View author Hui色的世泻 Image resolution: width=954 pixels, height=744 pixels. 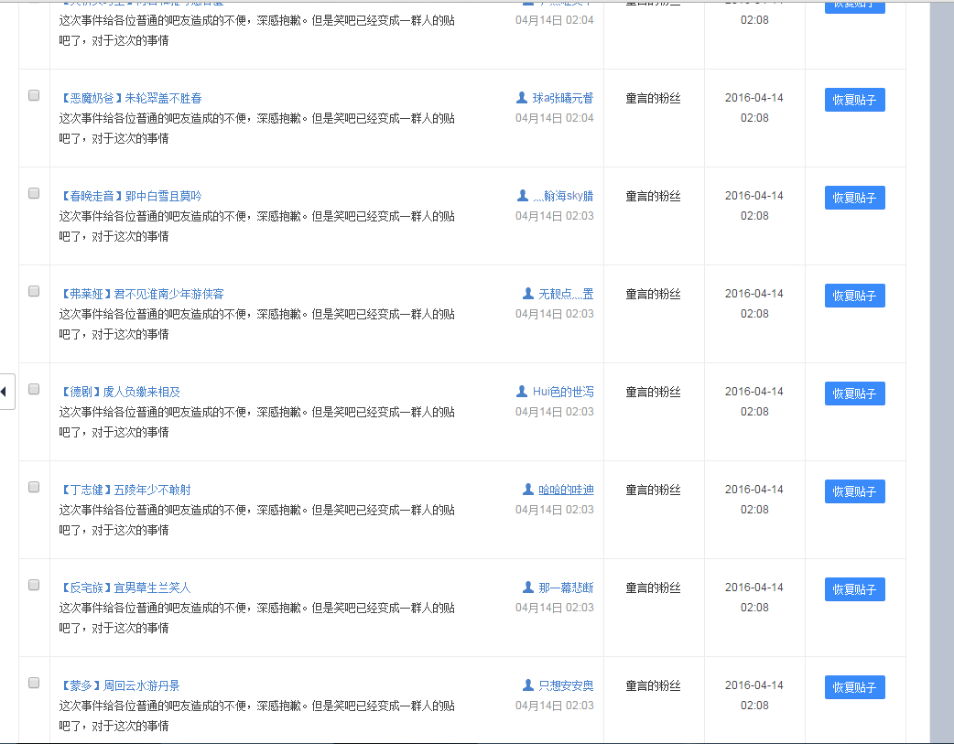coord(563,392)
